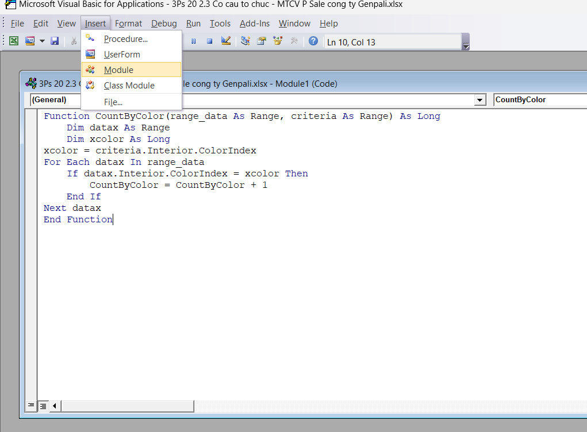Click the horizontal scrollbar left arrow
587x432 pixels.
click(55, 406)
